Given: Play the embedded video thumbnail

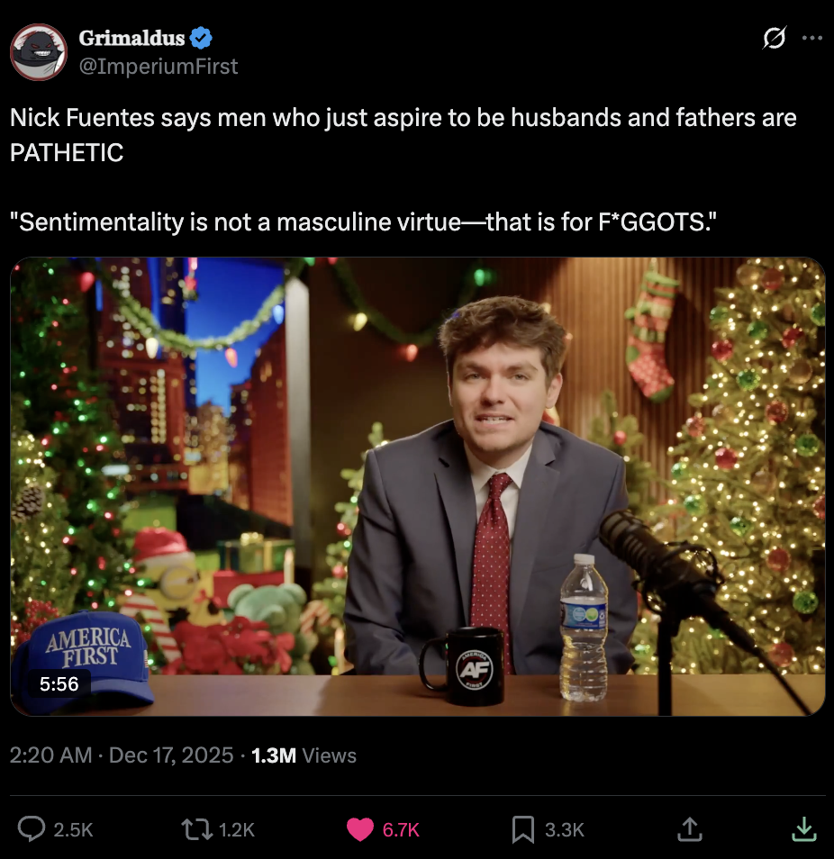Looking at the screenshot, I should click(x=418, y=486).
